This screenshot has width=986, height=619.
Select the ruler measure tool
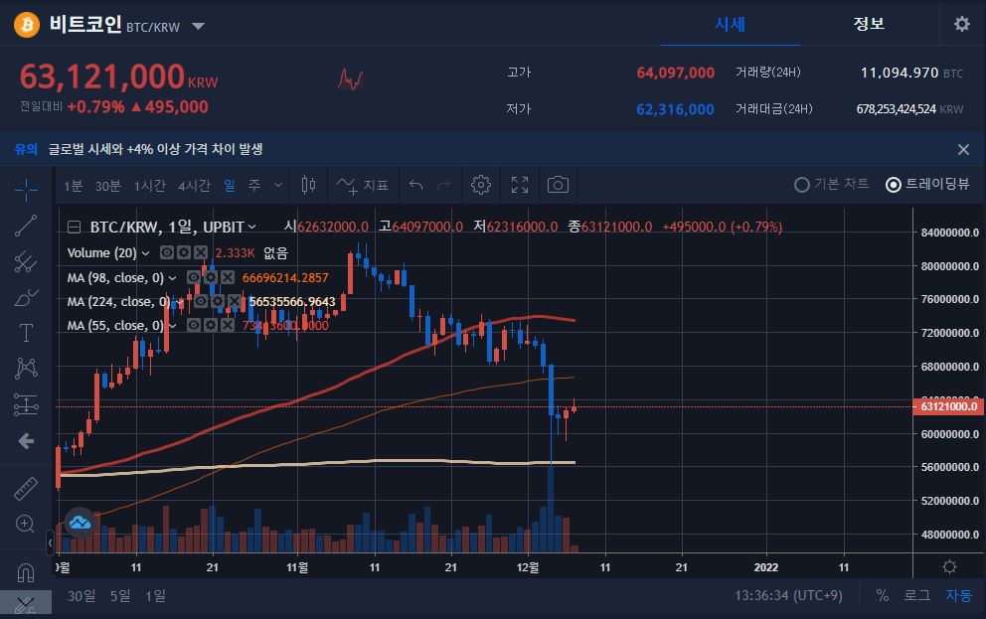click(x=26, y=488)
